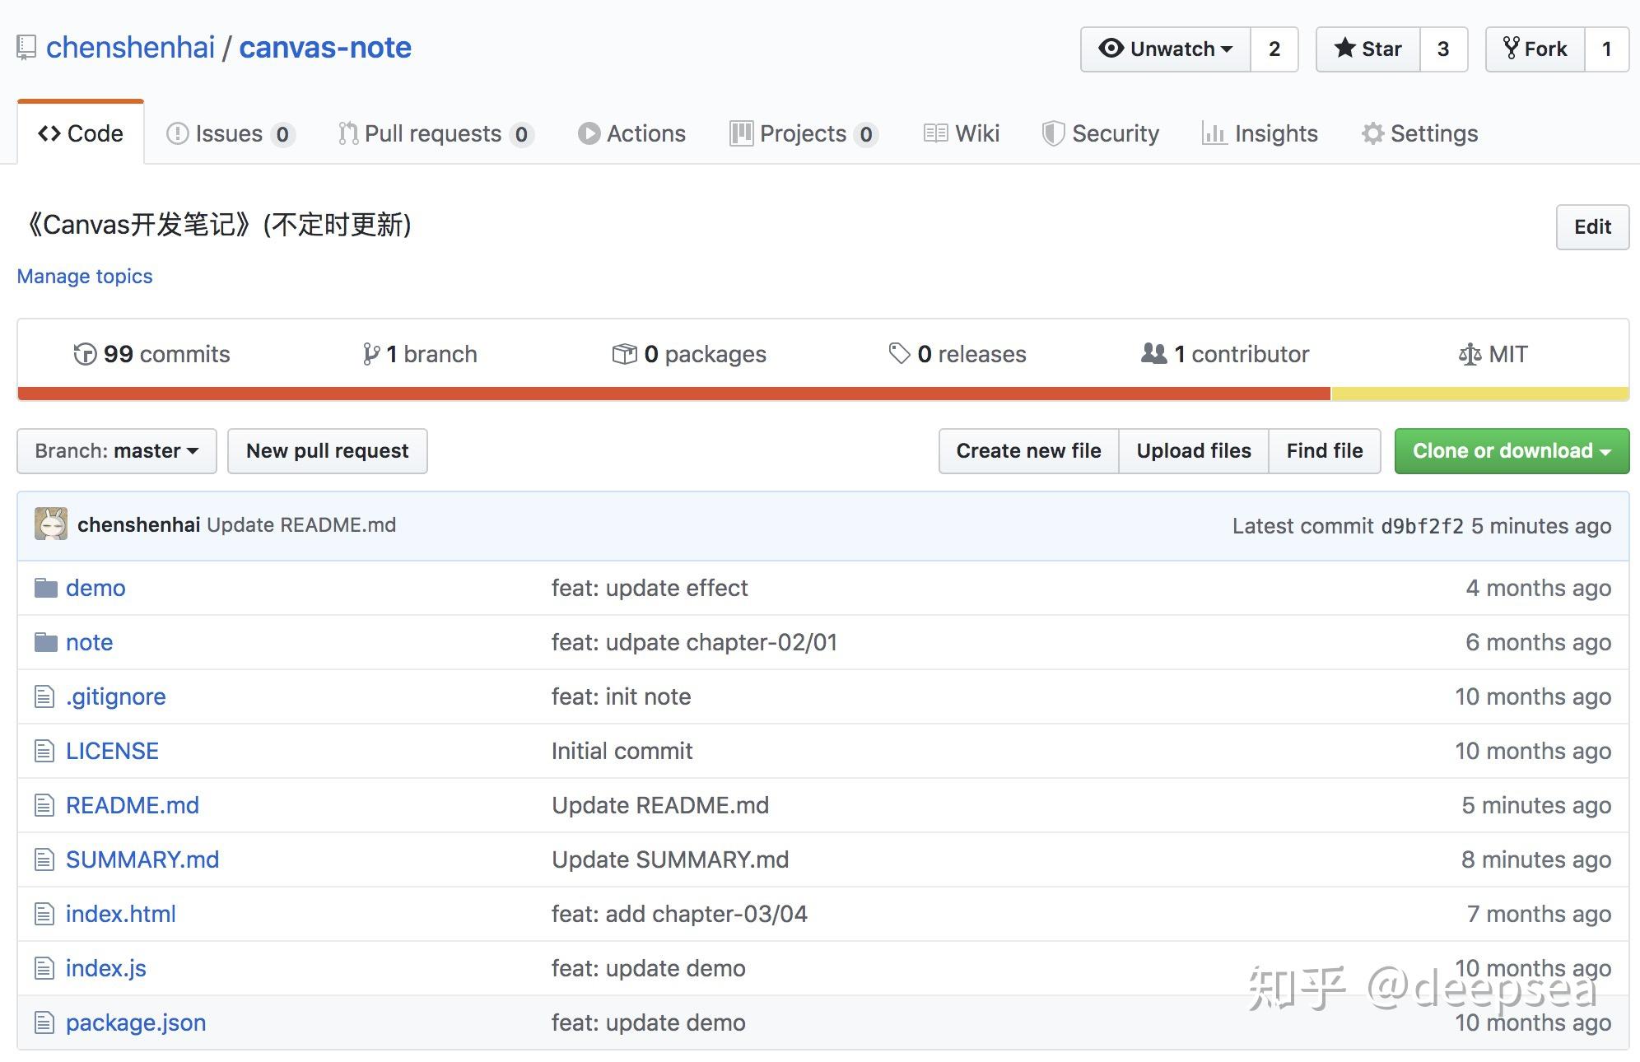Switch to the Code tab

point(81,133)
